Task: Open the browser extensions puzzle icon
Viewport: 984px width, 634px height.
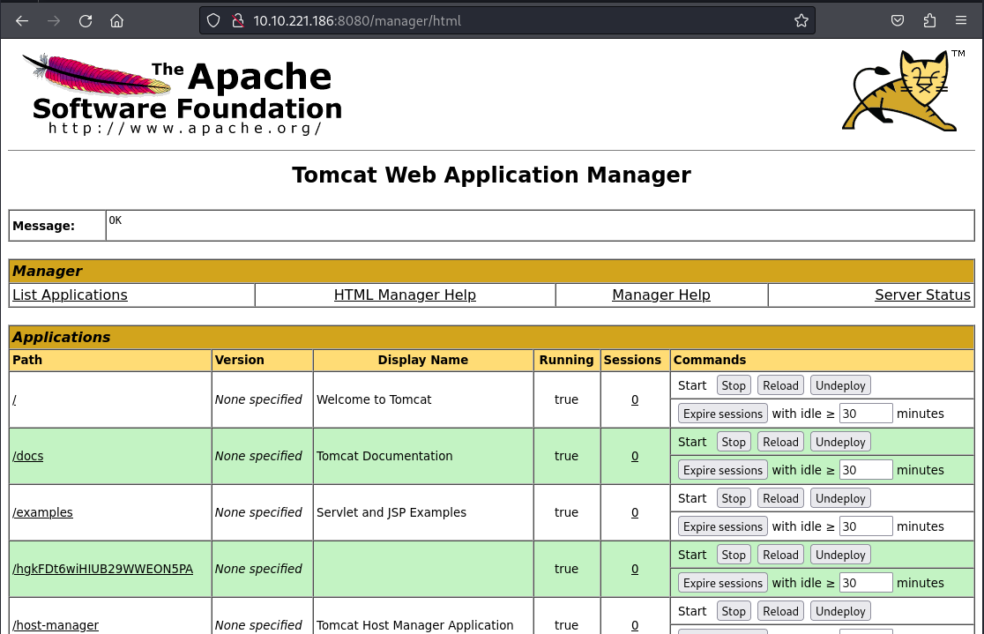Action: click(929, 20)
